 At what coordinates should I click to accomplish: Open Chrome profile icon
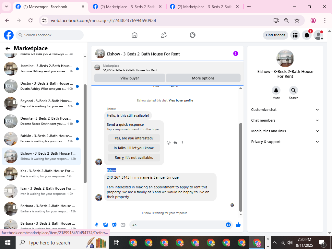[x=313, y=20]
